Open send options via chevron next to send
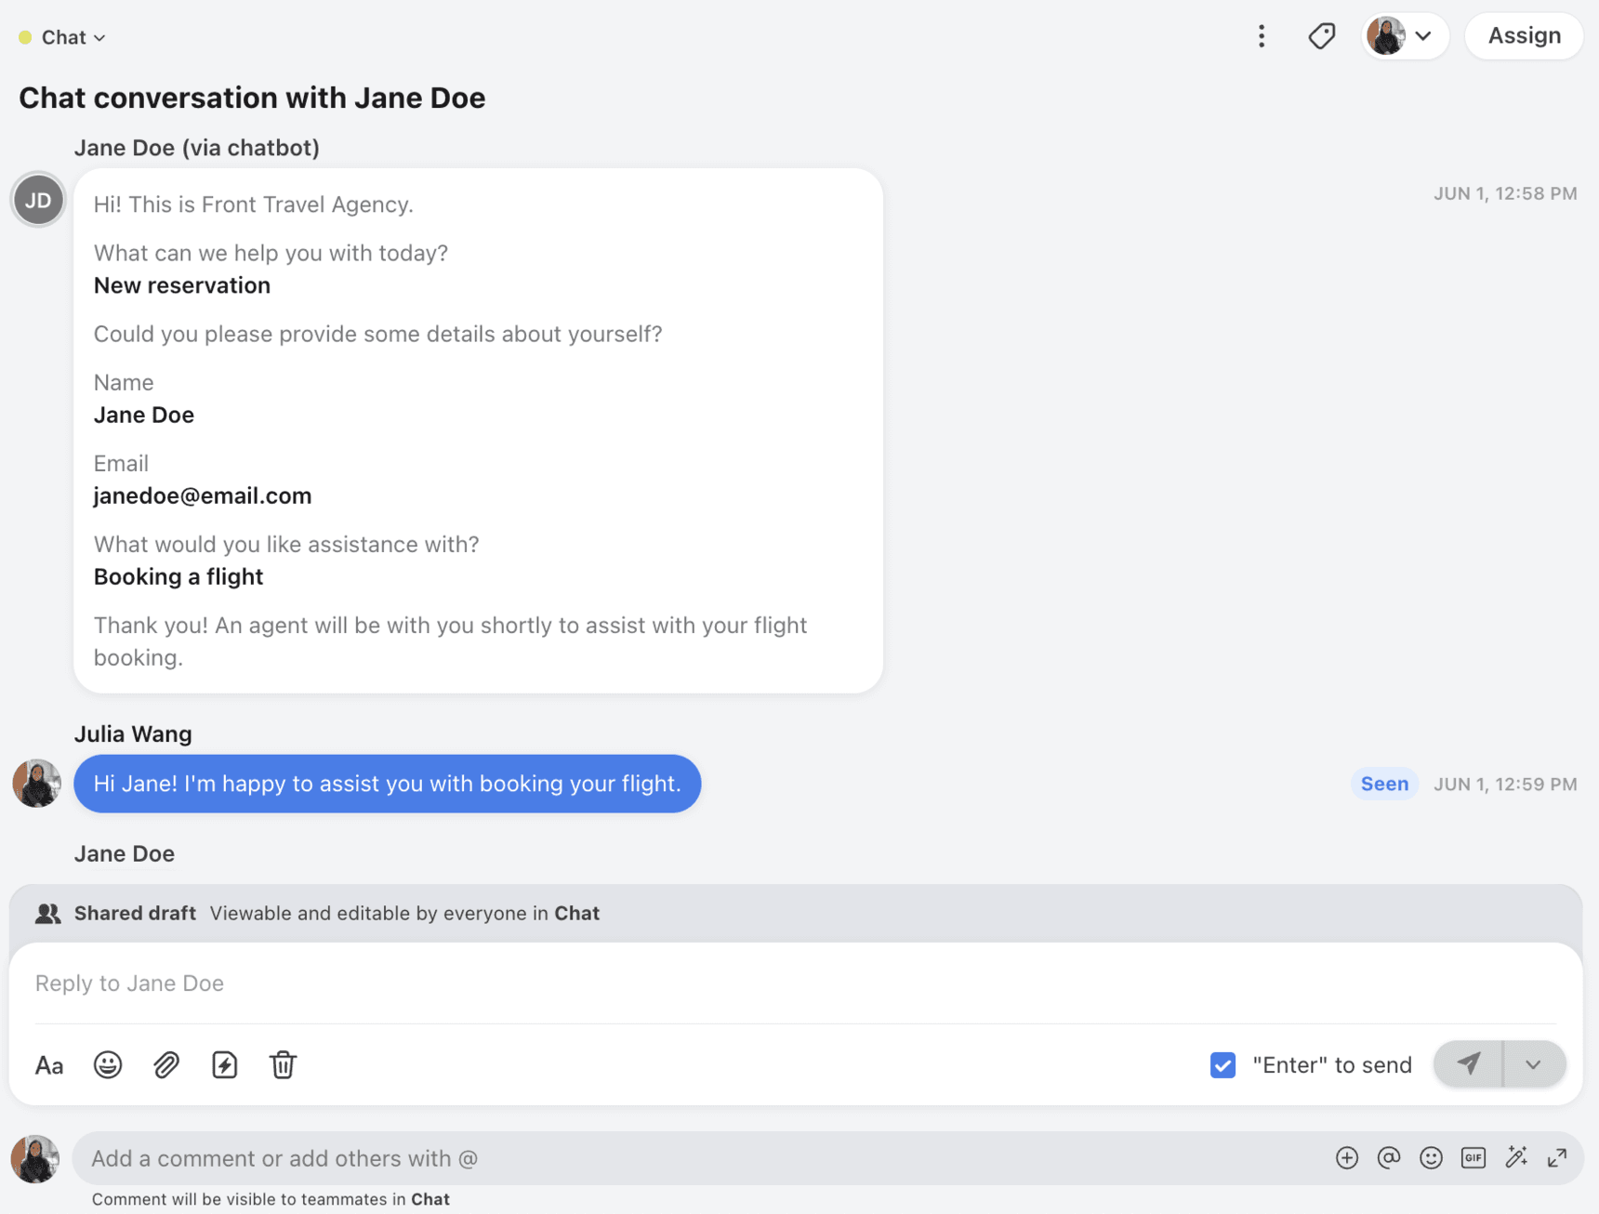1599x1214 pixels. pos(1532,1064)
